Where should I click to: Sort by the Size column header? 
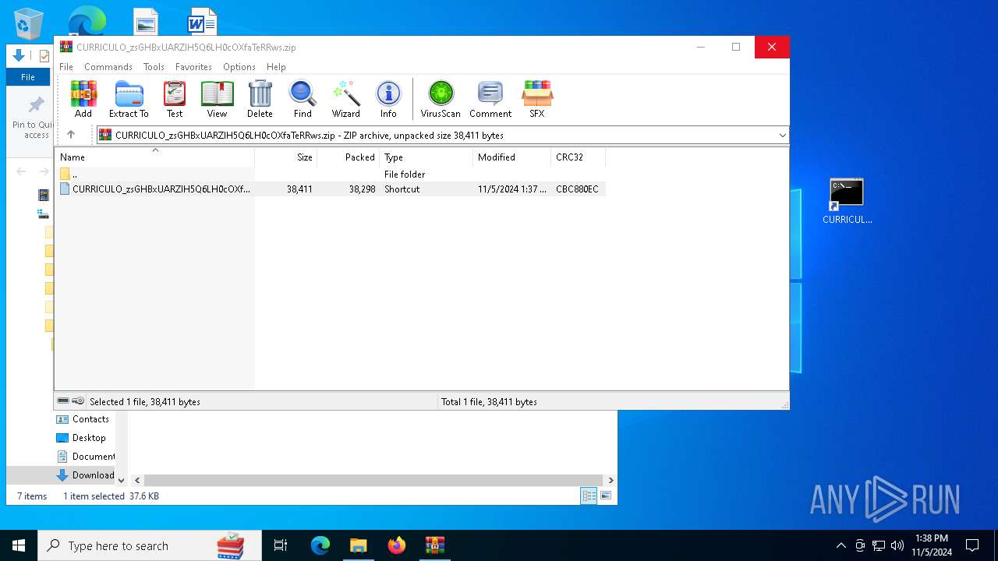[285, 157]
